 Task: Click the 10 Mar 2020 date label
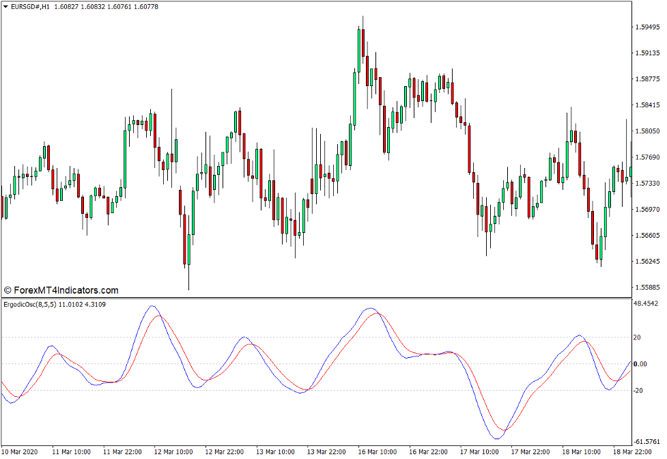coord(21,452)
